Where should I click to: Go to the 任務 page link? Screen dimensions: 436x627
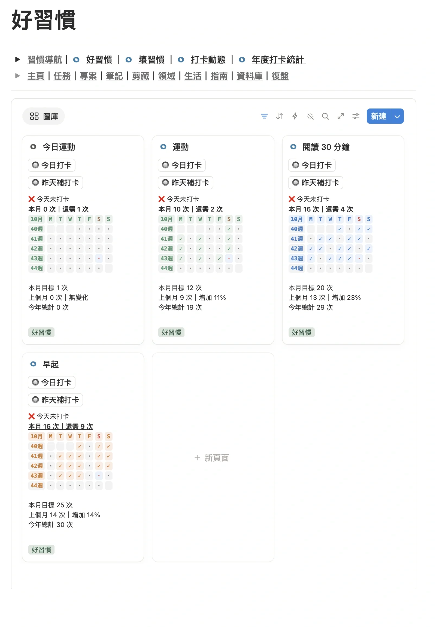coord(62,76)
